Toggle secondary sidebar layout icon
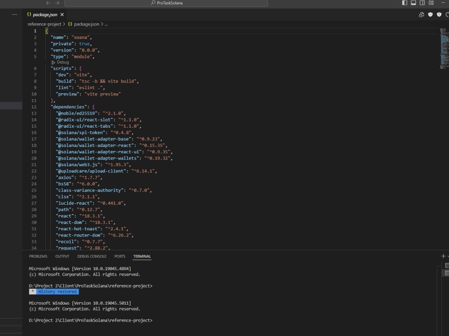This screenshot has height=336, width=449. (x=423, y=3)
